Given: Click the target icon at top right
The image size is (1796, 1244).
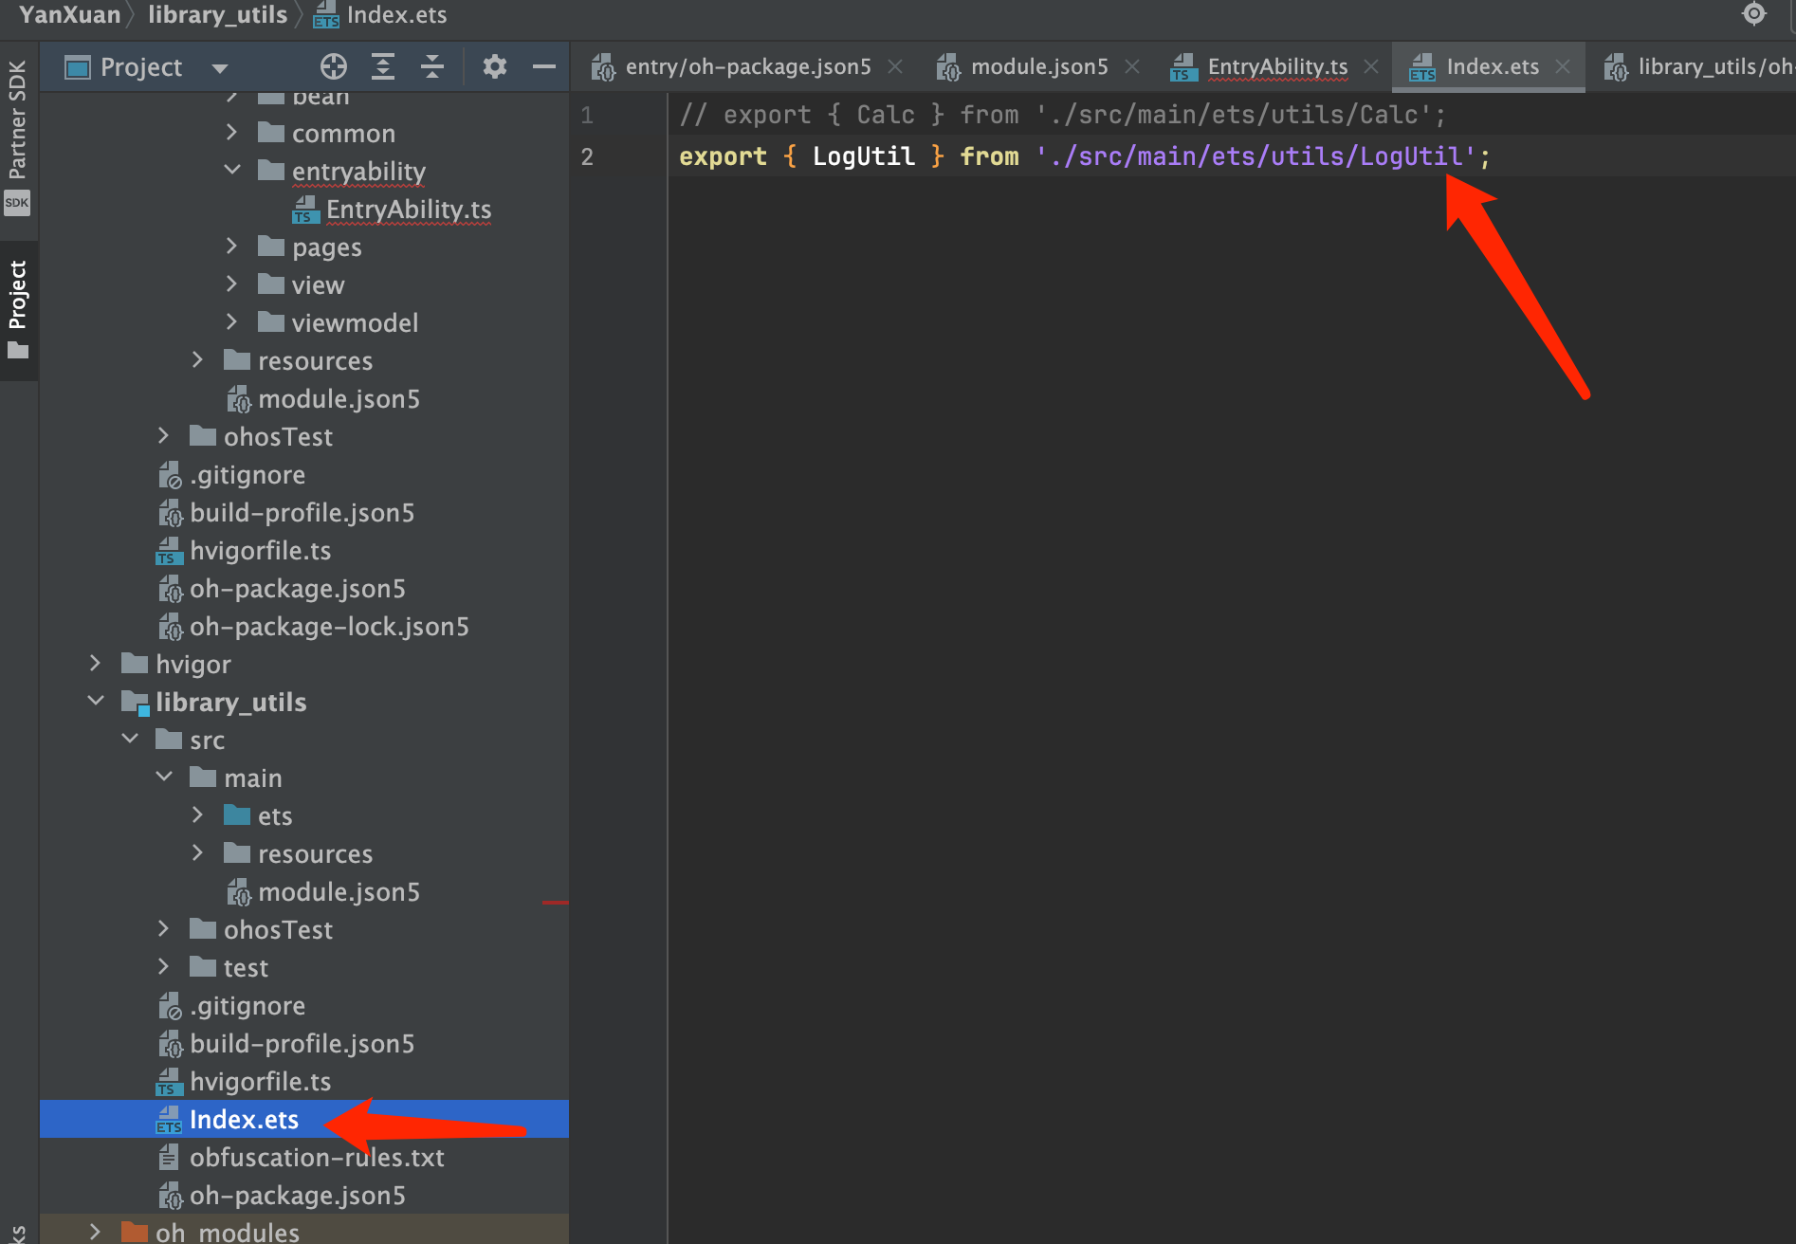Looking at the screenshot, I should click(1754, 13).
